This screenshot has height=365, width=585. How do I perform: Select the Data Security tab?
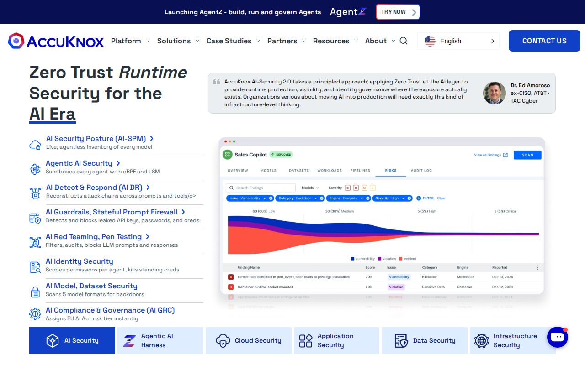[x=425, y=341]
